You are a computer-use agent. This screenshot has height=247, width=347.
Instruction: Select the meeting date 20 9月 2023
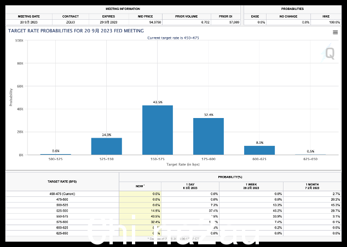29,22
